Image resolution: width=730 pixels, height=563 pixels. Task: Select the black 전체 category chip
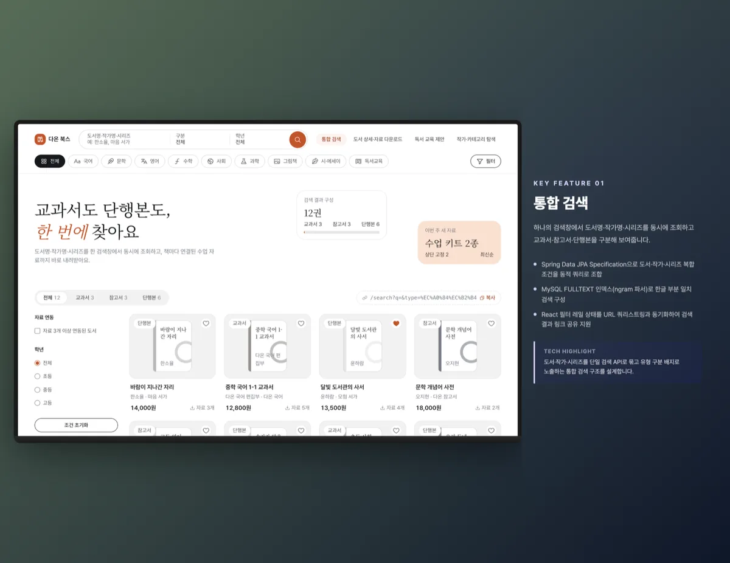[50, 161]
